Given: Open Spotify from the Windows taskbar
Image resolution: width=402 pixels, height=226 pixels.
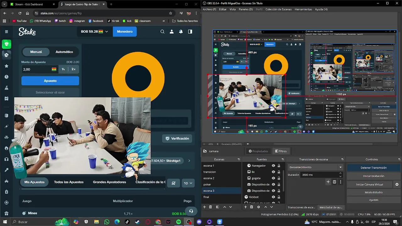Looking at the screenshot, I should pyautogui.click(x=178, y=222).
